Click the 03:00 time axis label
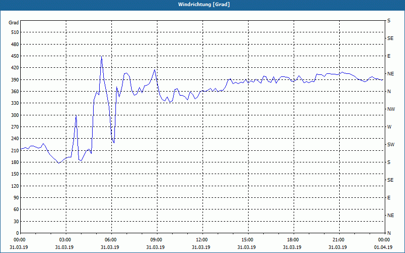 [x=65, y=240]
